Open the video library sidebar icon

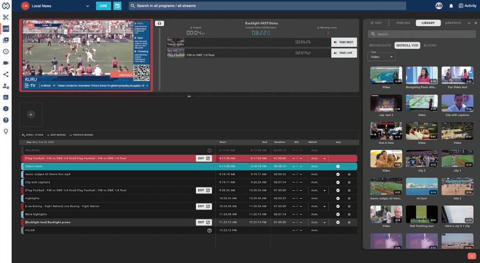point(6,40)
